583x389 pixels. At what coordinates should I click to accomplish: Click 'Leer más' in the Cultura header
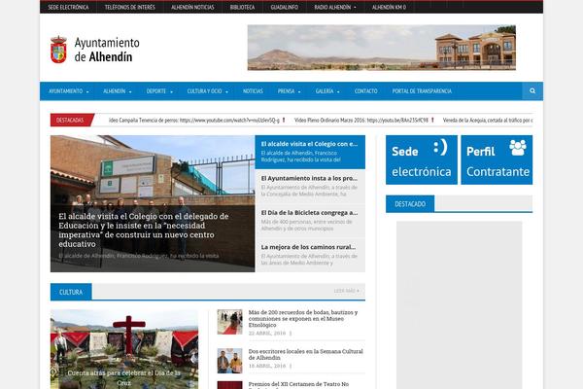(346, 291)
